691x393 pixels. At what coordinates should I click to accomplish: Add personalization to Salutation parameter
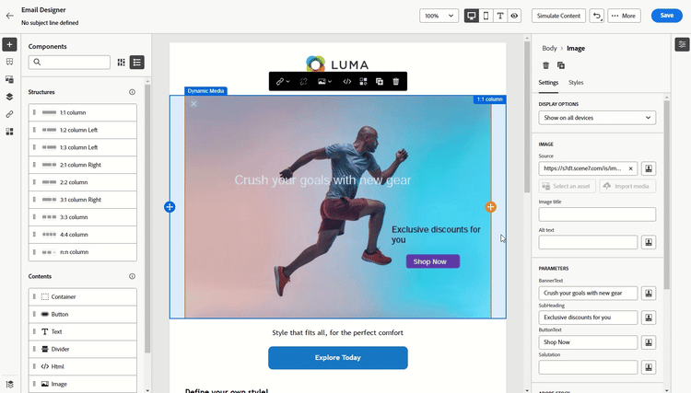(649, 367)
